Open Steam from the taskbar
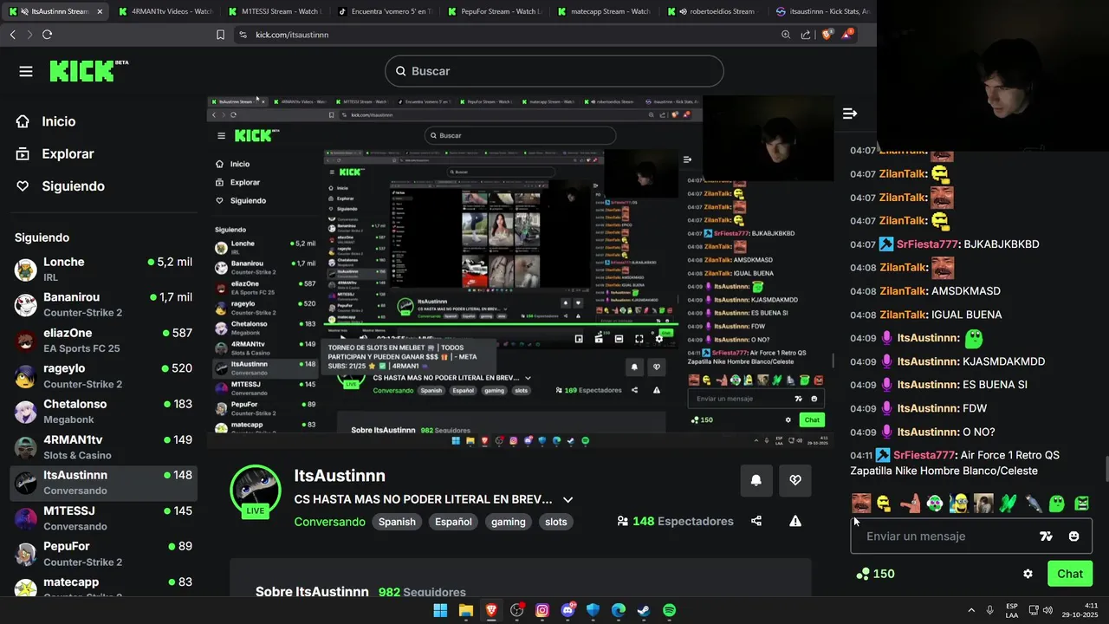This screenshot has width=1109, height=624. [644, 610]
